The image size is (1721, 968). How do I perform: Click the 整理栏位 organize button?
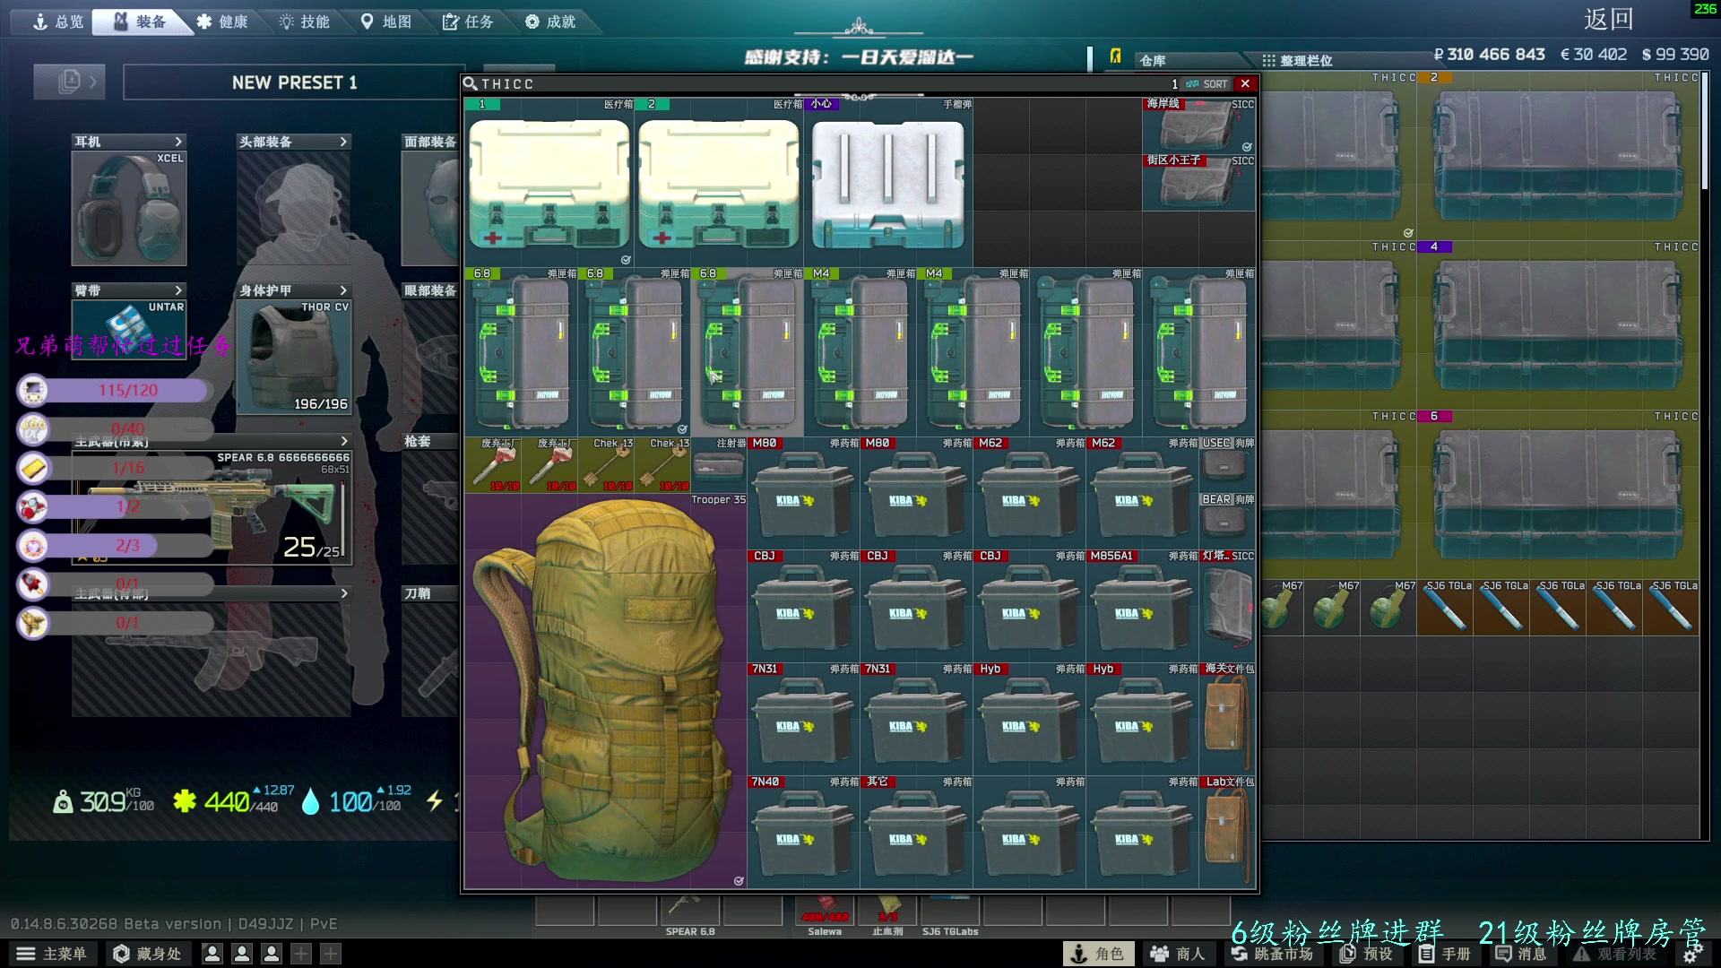[1297, 60]
